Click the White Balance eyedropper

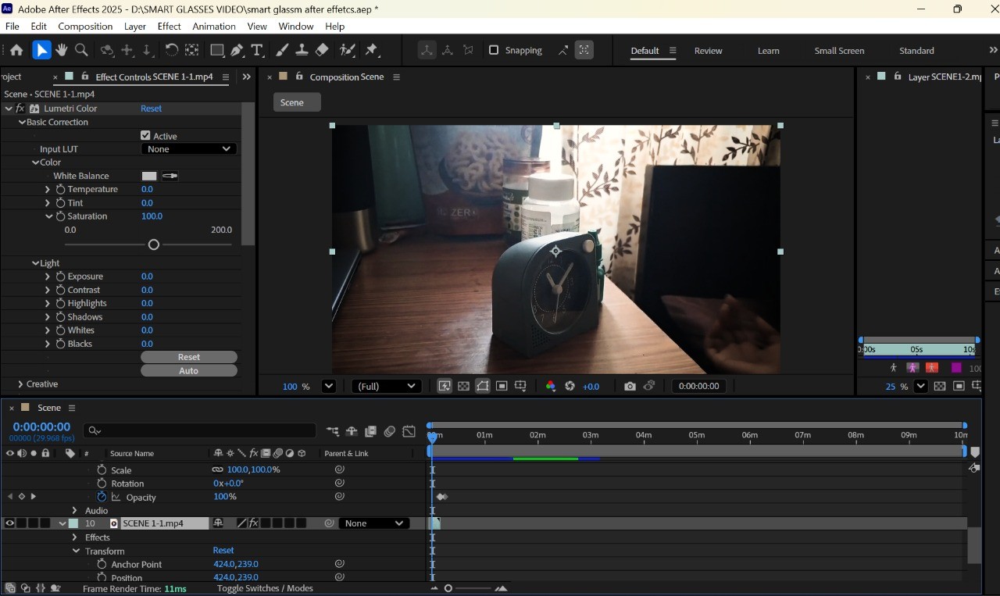pos(170,176)
